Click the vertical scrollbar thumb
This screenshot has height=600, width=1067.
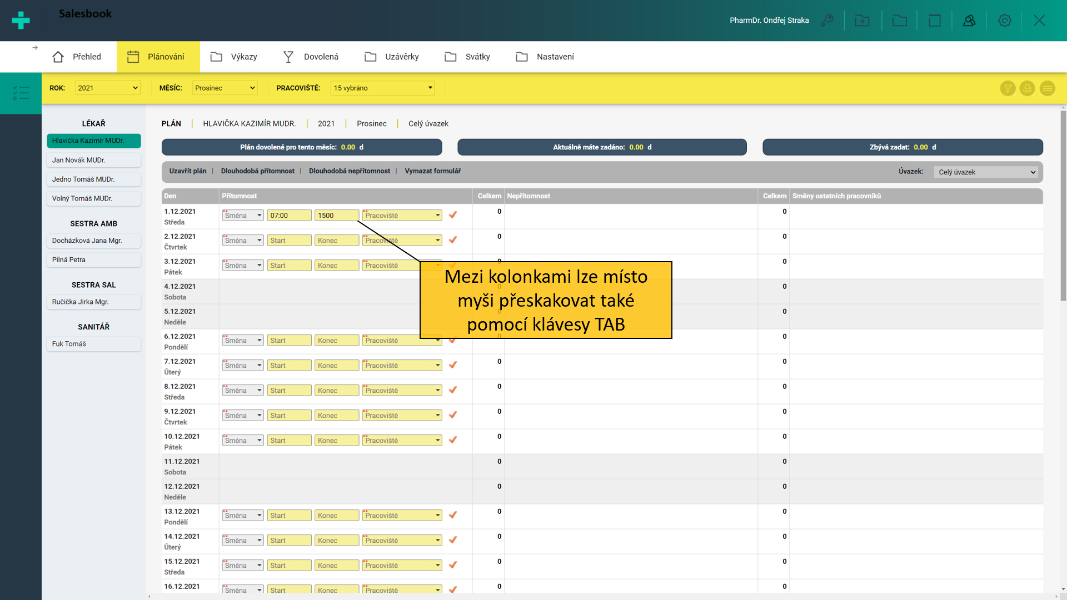(1063, 206)
